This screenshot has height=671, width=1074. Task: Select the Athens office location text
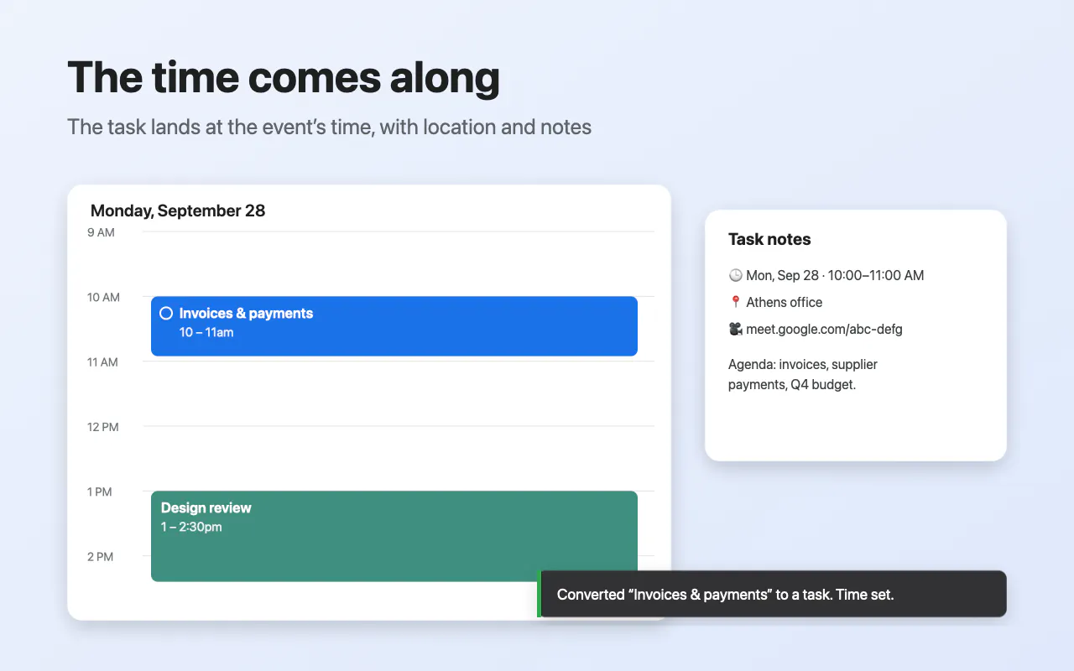click(784, 302)
